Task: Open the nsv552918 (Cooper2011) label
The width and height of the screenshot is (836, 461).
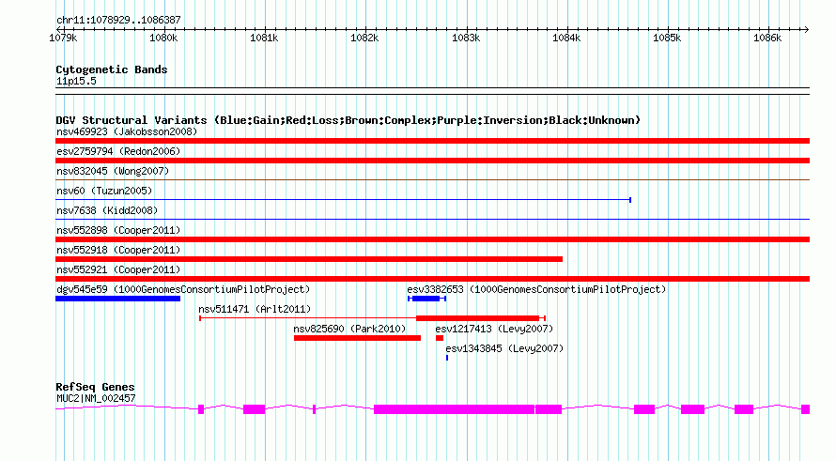Action: [x=118, y=250]
